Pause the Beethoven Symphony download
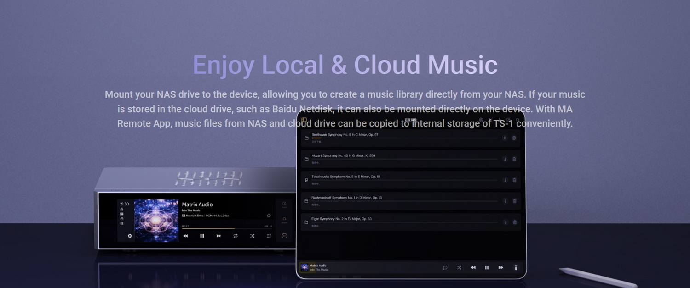 coord(505,138)
